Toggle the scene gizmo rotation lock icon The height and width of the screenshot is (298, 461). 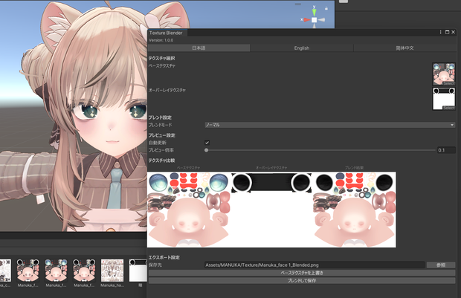tap(326, 8)
